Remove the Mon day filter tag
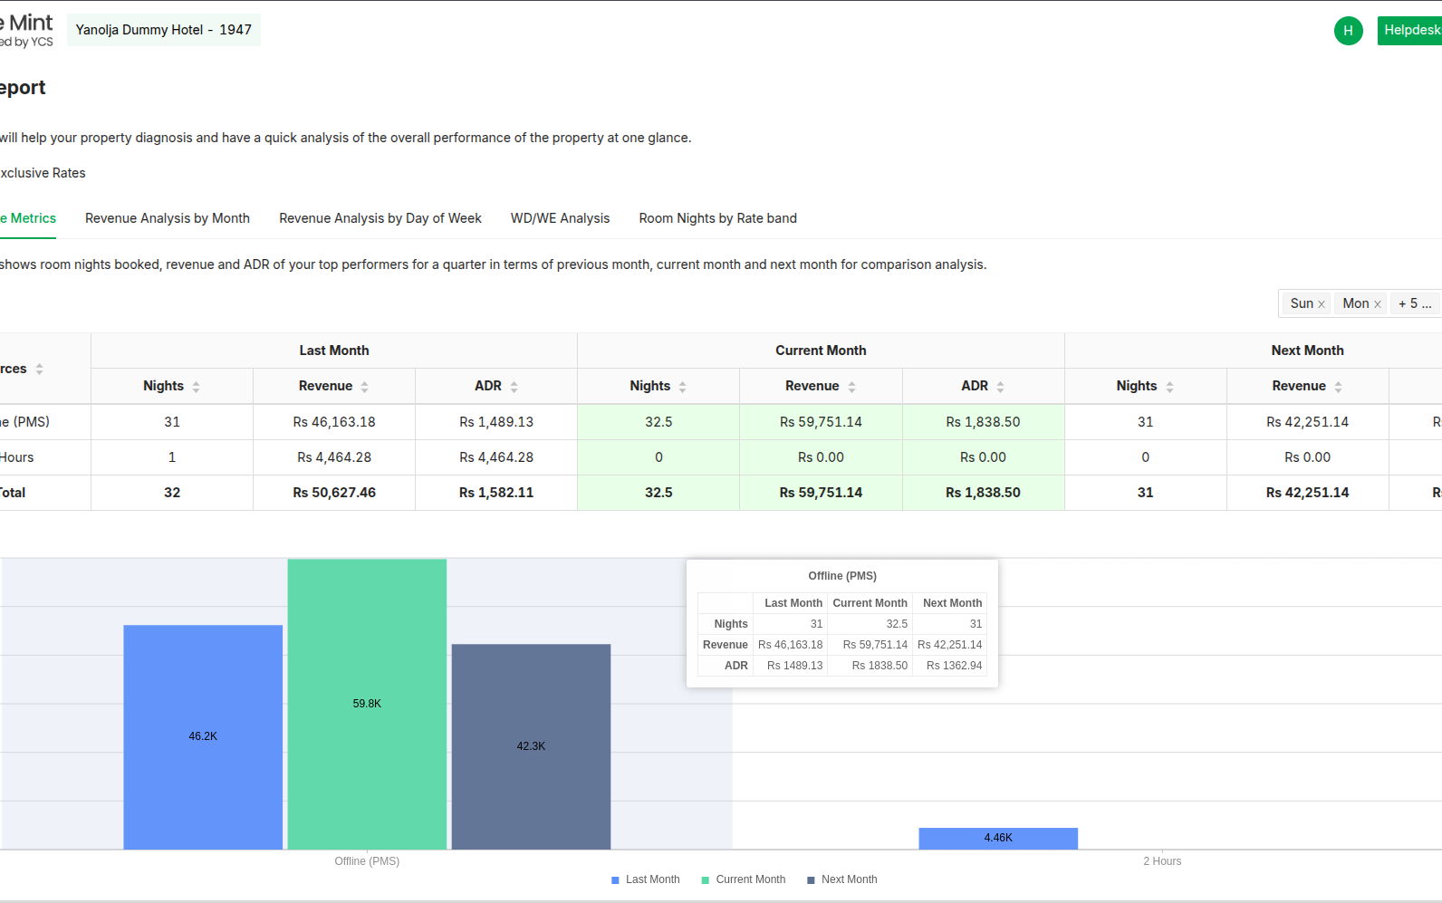This screenshot has height=903, width=1442. (1378, 304)
